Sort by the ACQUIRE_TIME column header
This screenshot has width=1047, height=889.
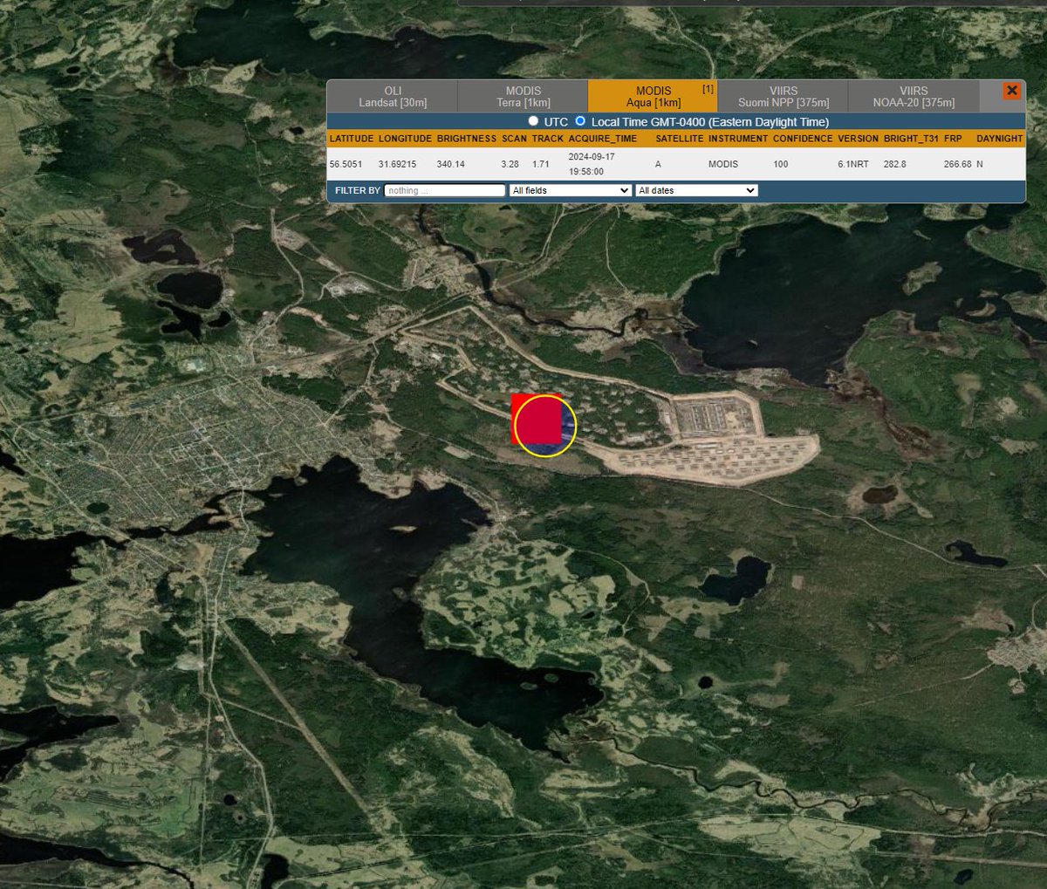(605, 138)
